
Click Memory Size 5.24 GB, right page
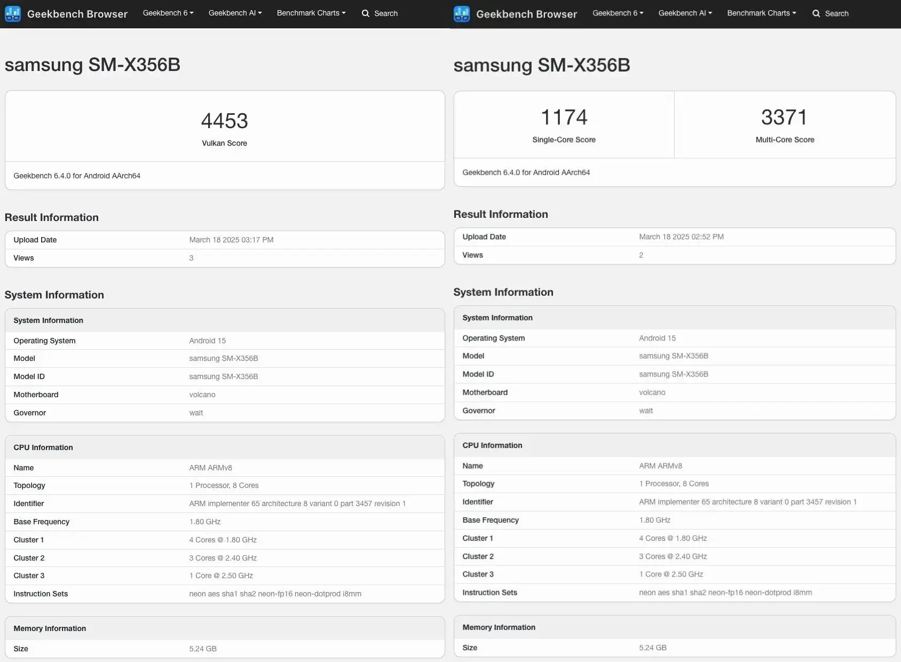click(653, 648)
